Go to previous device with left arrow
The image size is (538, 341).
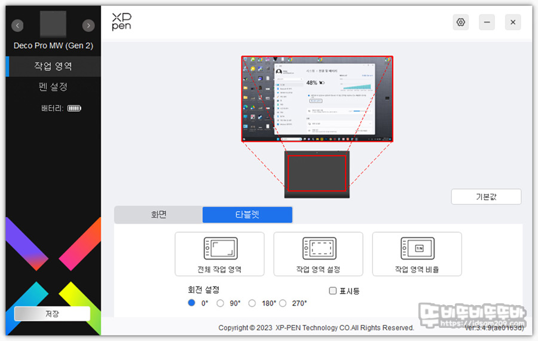17,25
